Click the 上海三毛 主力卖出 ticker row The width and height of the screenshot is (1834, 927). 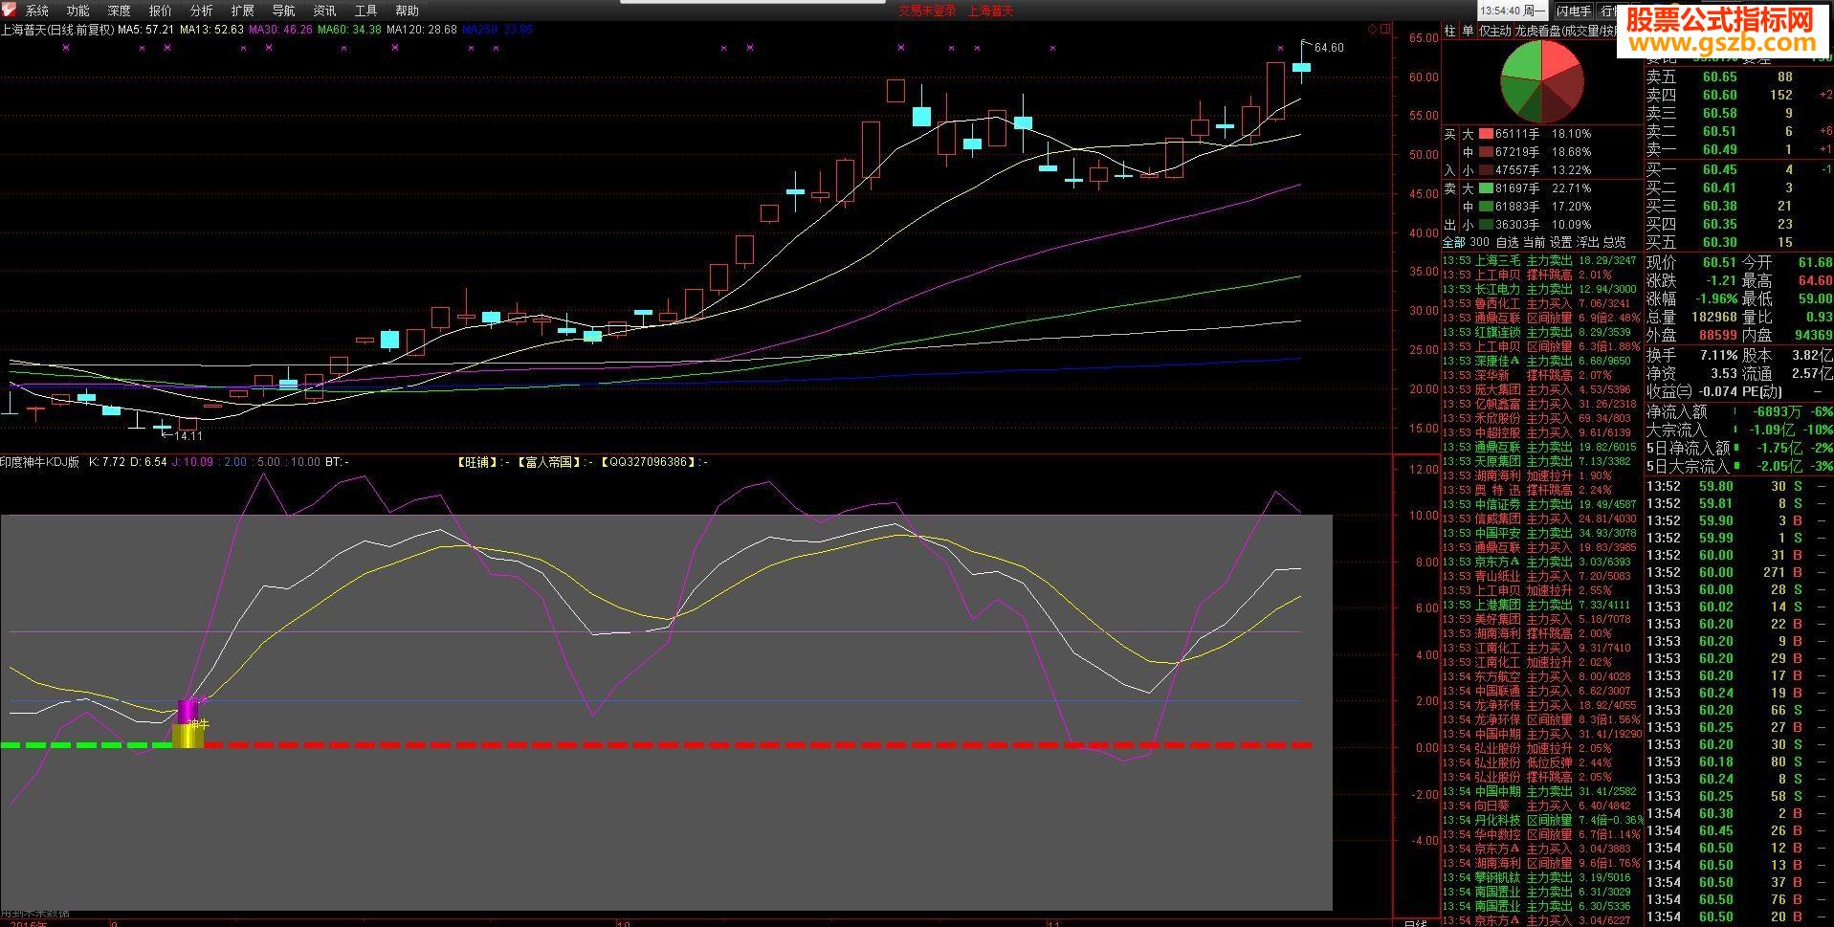(x=1542, y=260)
